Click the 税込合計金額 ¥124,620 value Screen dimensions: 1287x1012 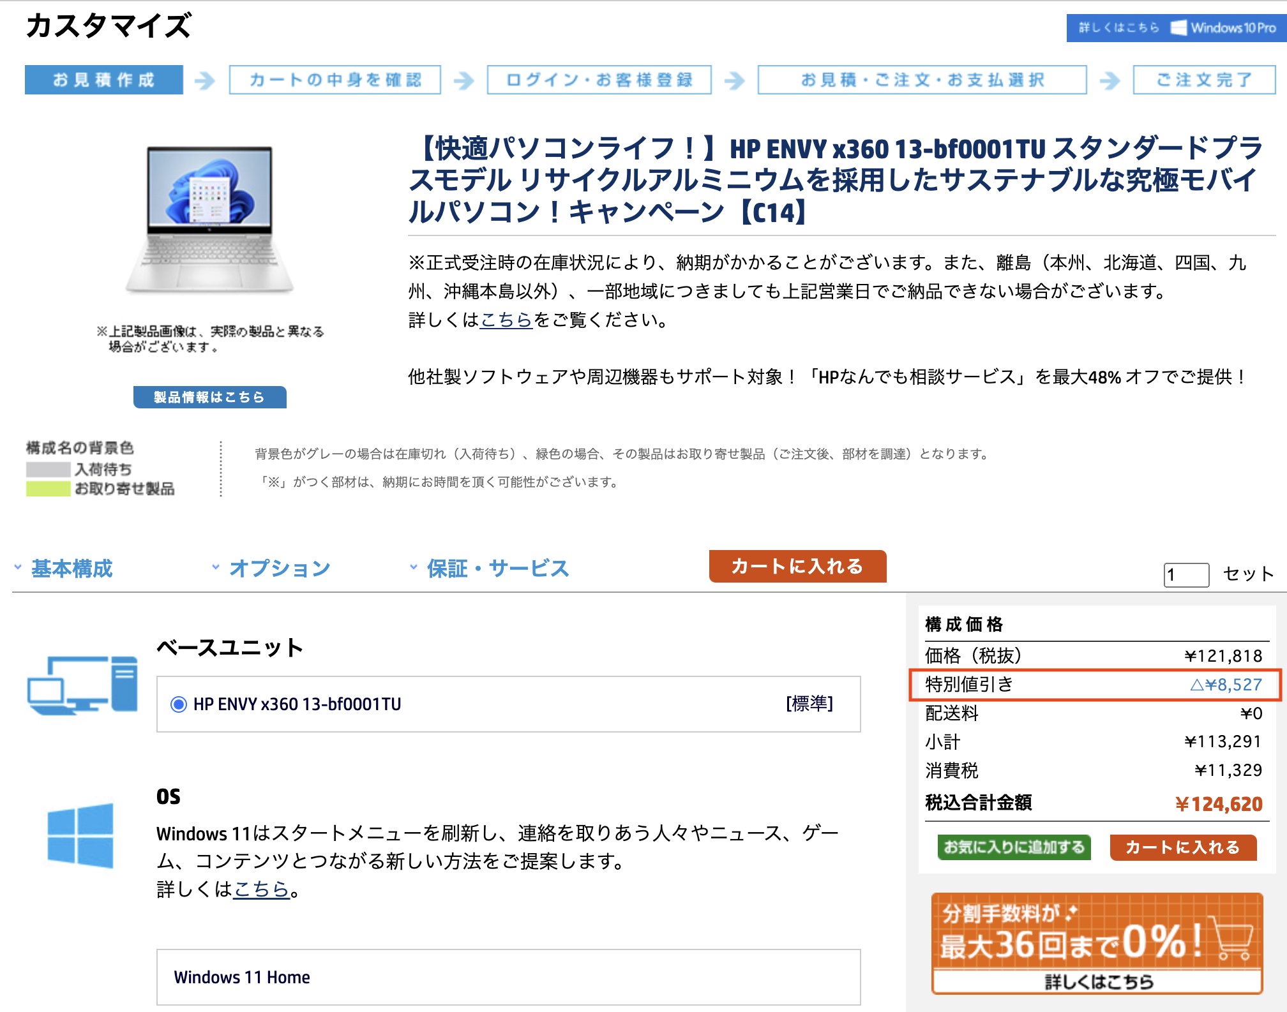click(x=1219, y=804)
